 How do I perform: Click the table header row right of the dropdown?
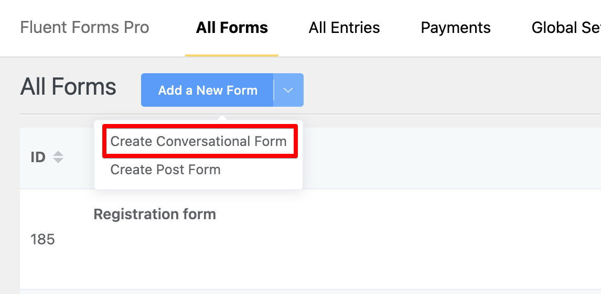point(446,157)
